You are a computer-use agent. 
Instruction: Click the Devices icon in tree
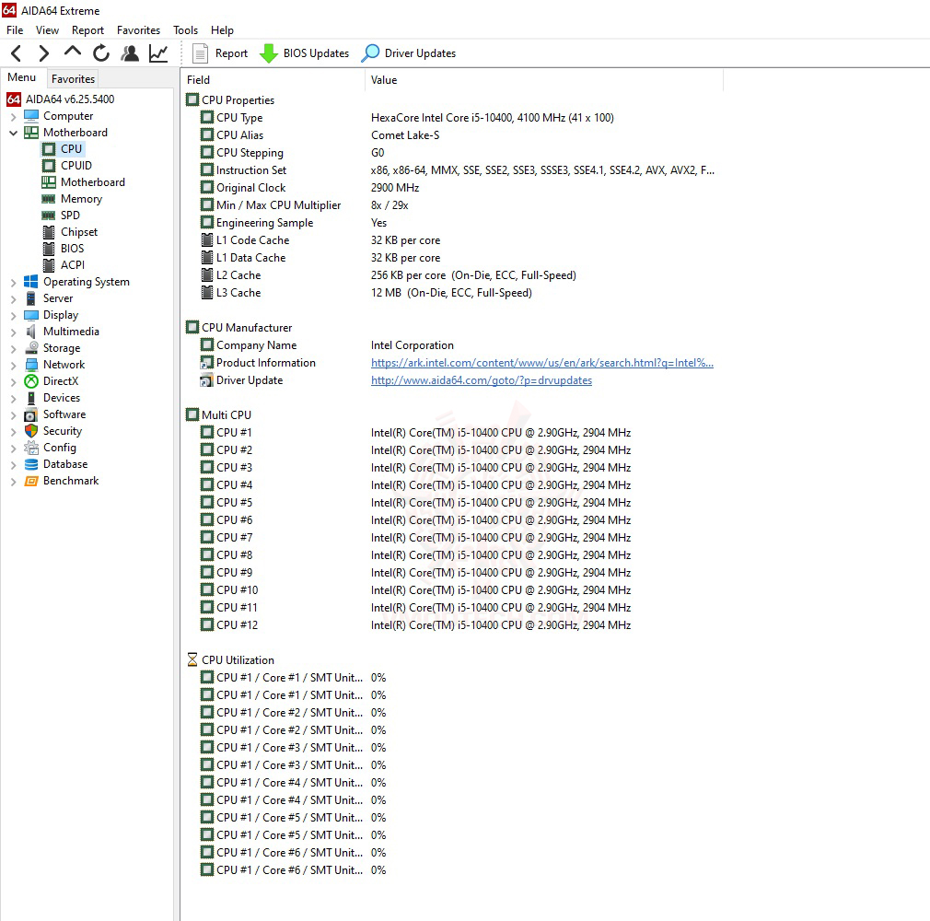(30, 398)
